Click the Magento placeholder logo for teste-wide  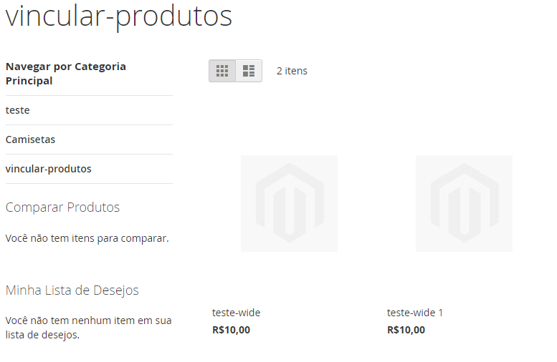[x=289, y=202]
